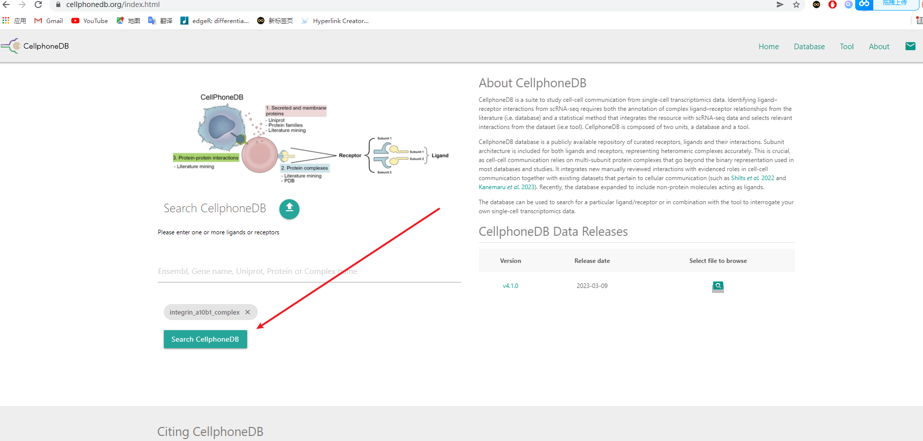Click the Search CellphoneDB button
Image resolution: width=923 pixels, height=441 pixels.
(x=205, y=339)
